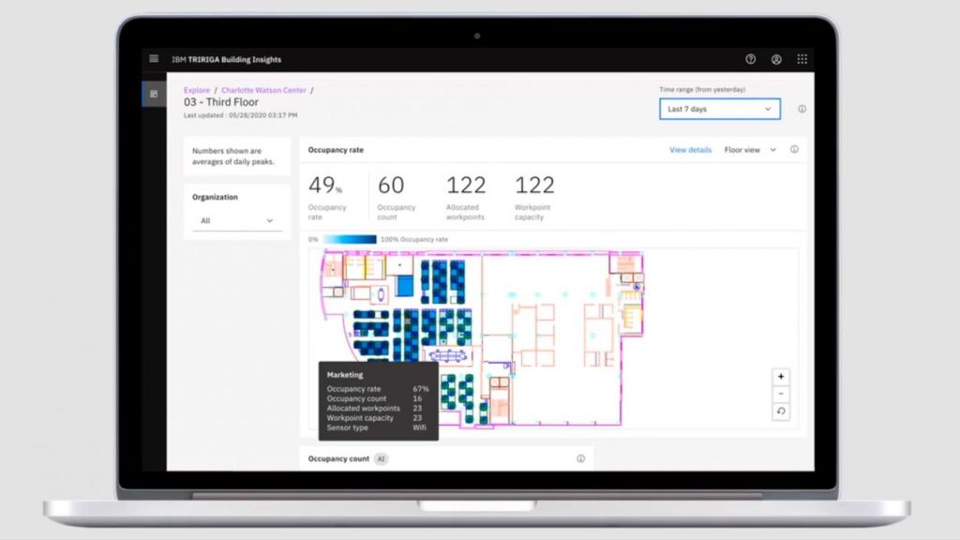Open Charlotte Watson Center breadcrumb link
The width and height of the screenshot is (960, 540).
[x=263, y=90]
